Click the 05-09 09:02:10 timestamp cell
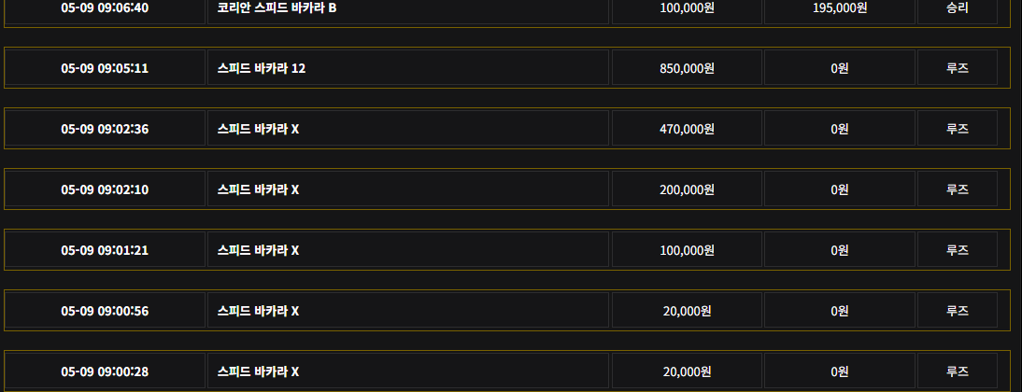The height and width of the screenshot is (392, 1022). 105,189
